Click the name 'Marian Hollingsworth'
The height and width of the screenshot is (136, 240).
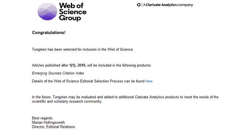coord(48,123)
